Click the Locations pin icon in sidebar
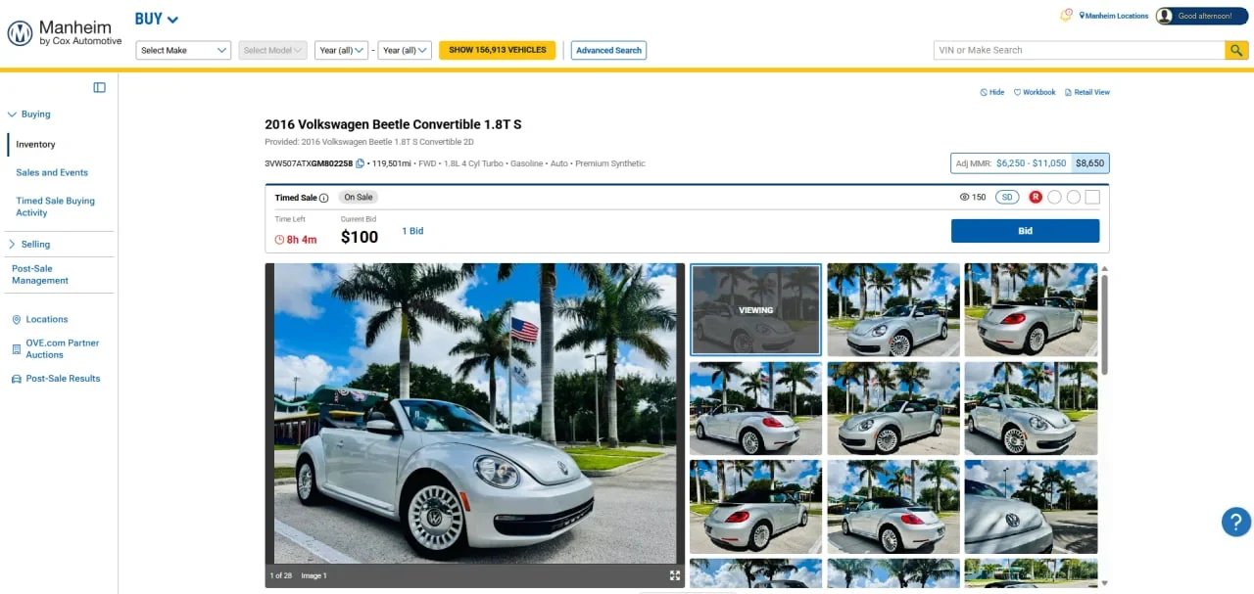The image size is (1254, 594). [x=17, y=319]
